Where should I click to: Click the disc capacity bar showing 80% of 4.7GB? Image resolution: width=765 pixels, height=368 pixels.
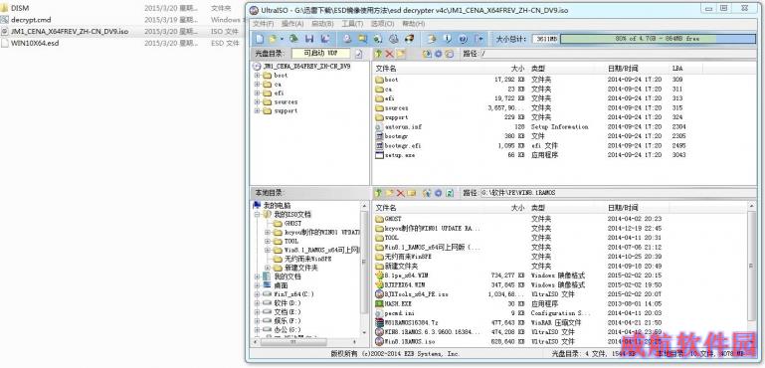(x=658, y=39)
